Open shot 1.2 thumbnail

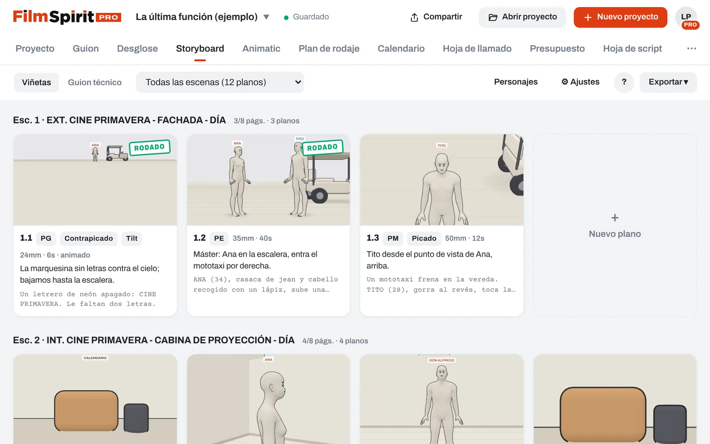click(x=268, y=180)
